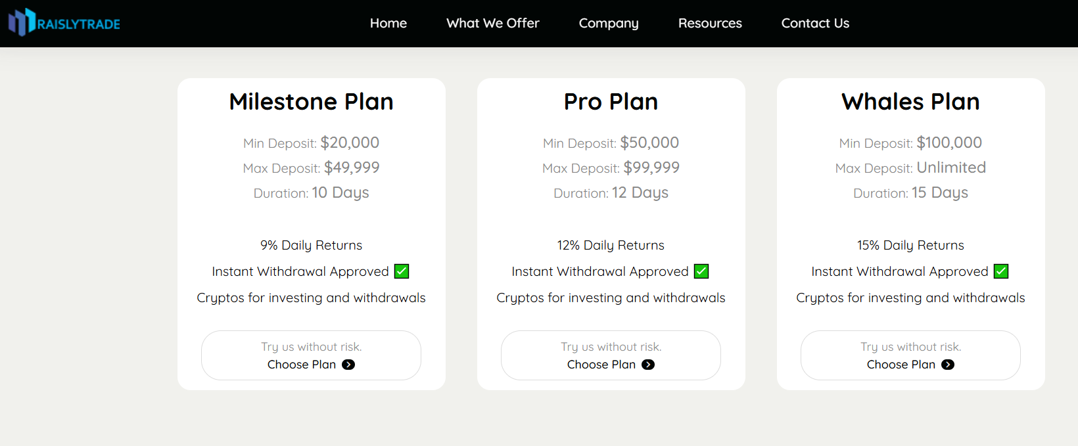Click green checkmark in Pro Plan card
Viewport: 1078px width, 446px height.
point(701,271)
